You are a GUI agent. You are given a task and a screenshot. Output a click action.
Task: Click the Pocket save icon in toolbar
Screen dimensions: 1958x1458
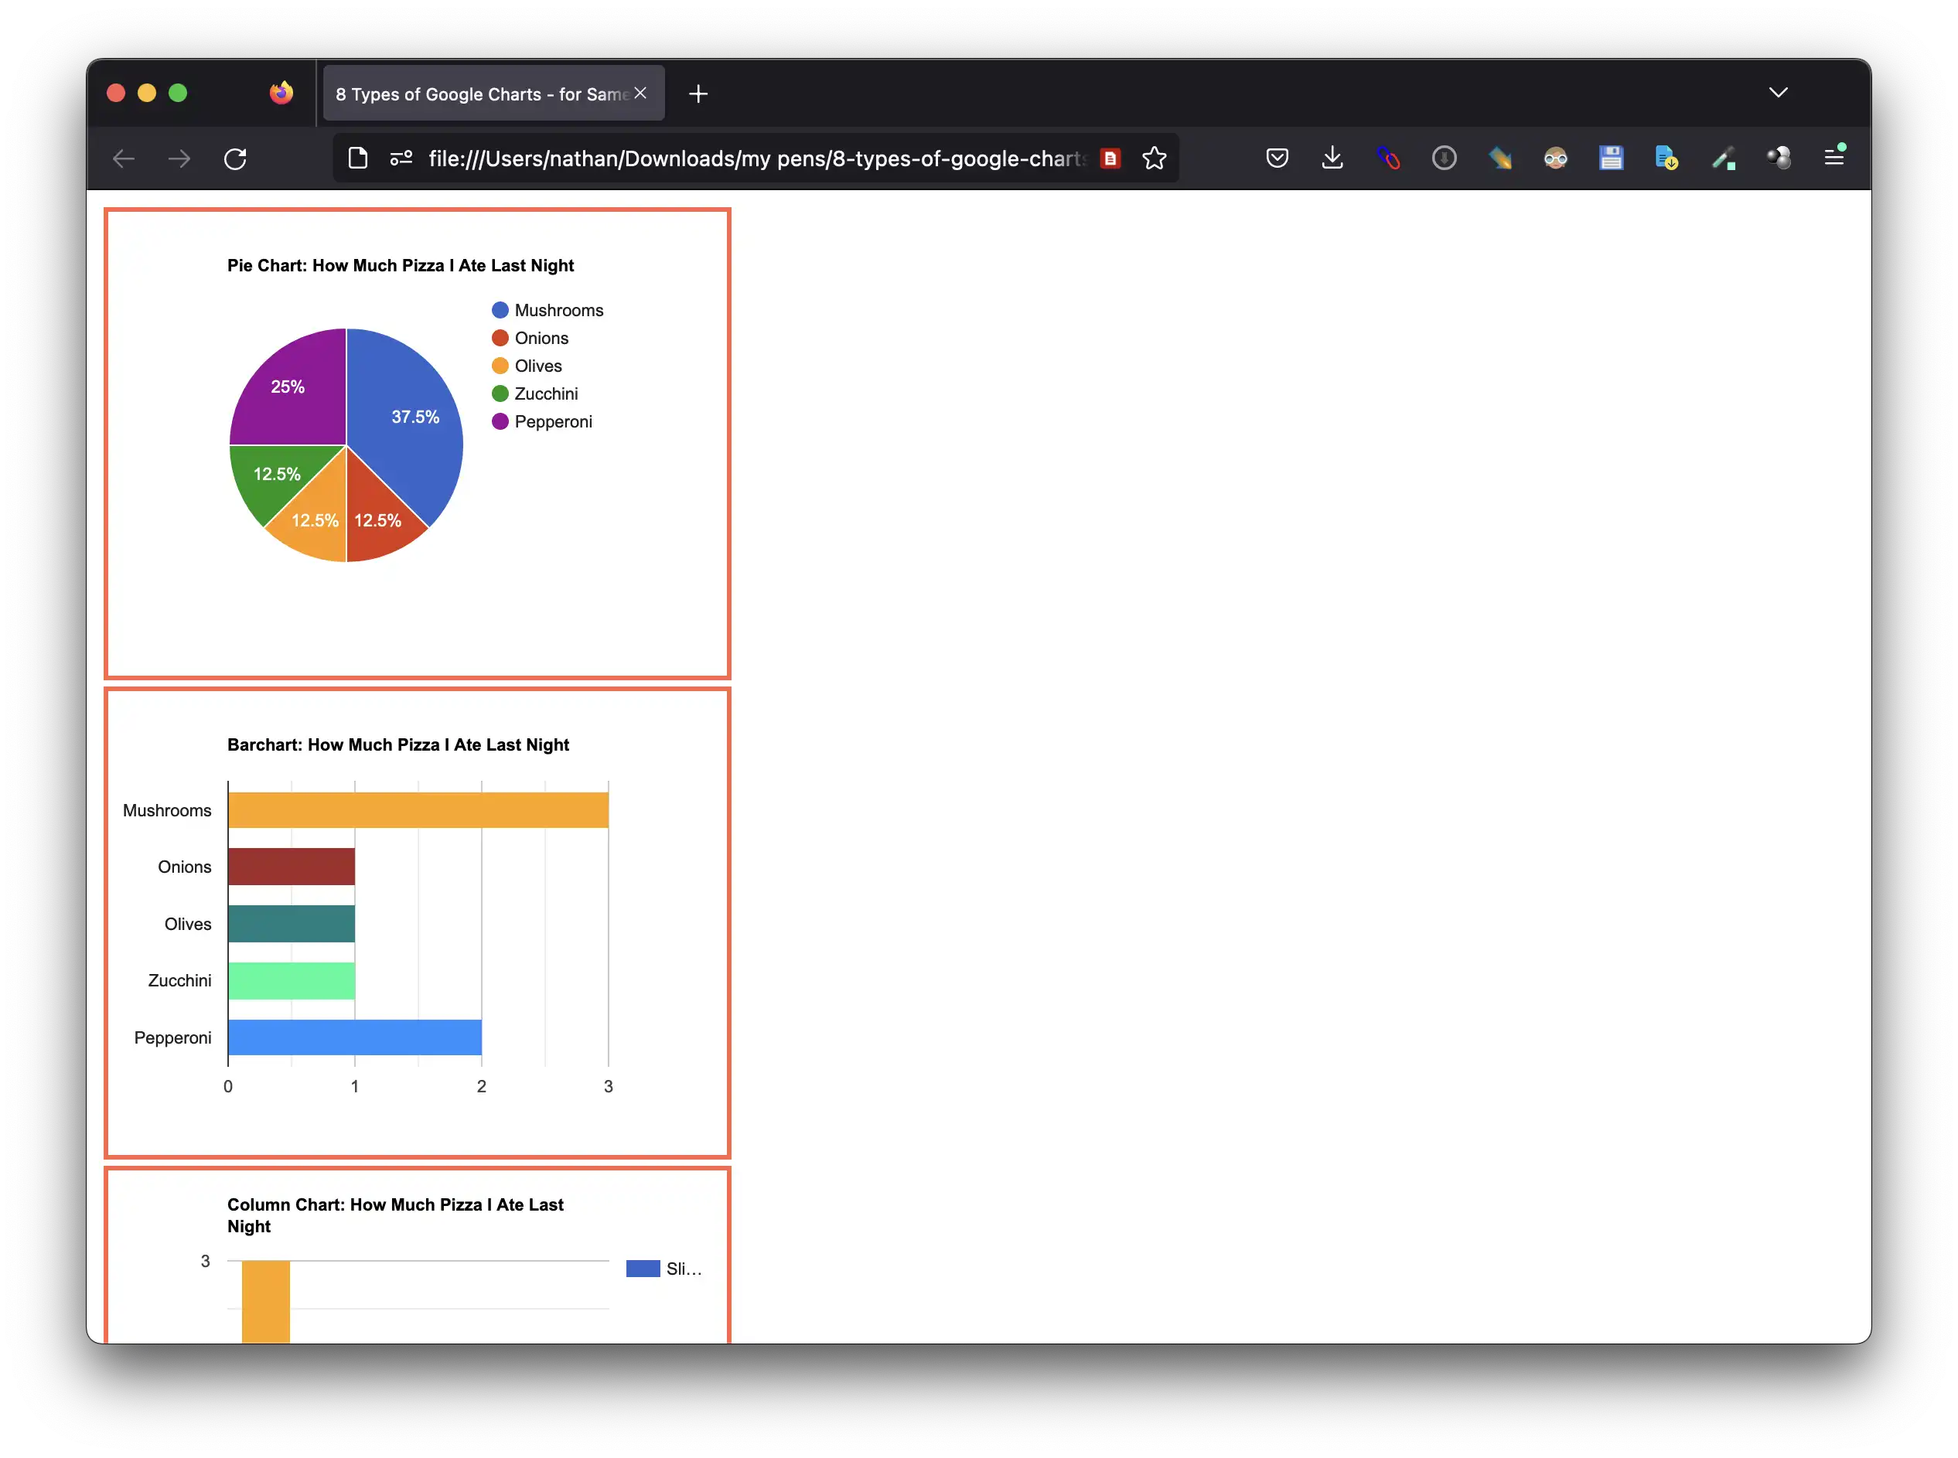[1276, 158]
